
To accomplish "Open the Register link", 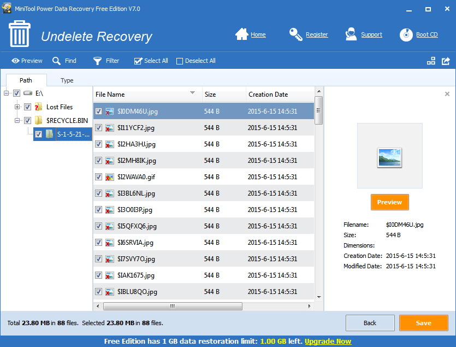I will (317, 34).
